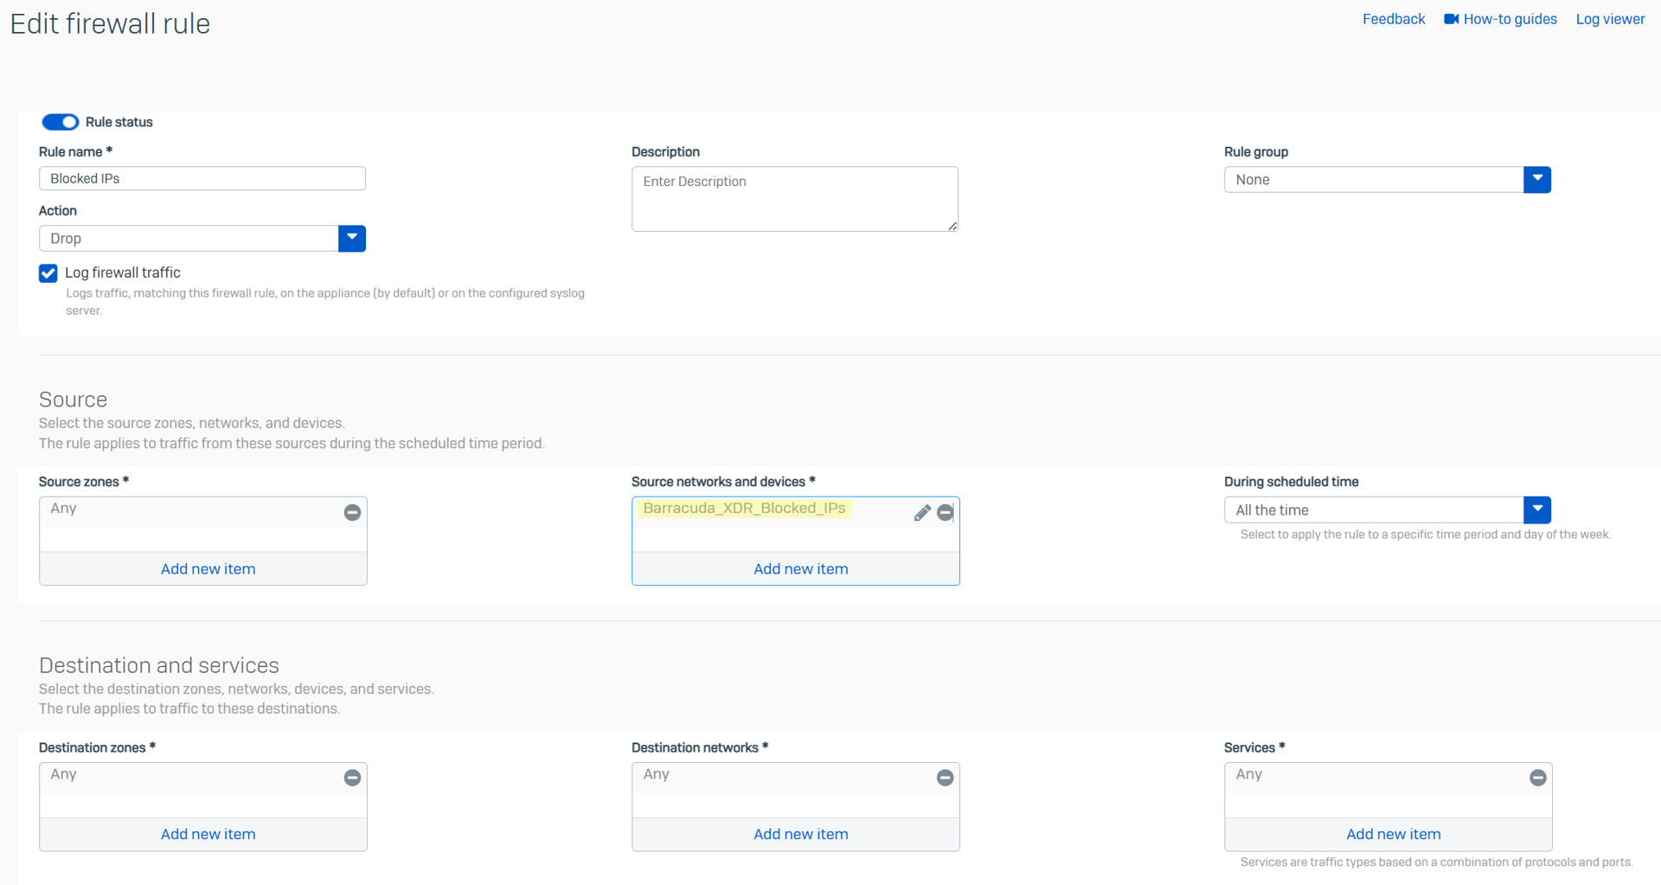Uncheck Log firewall traffic checkbox
This screenshot has width=1661, height=885.
[48, 273]
